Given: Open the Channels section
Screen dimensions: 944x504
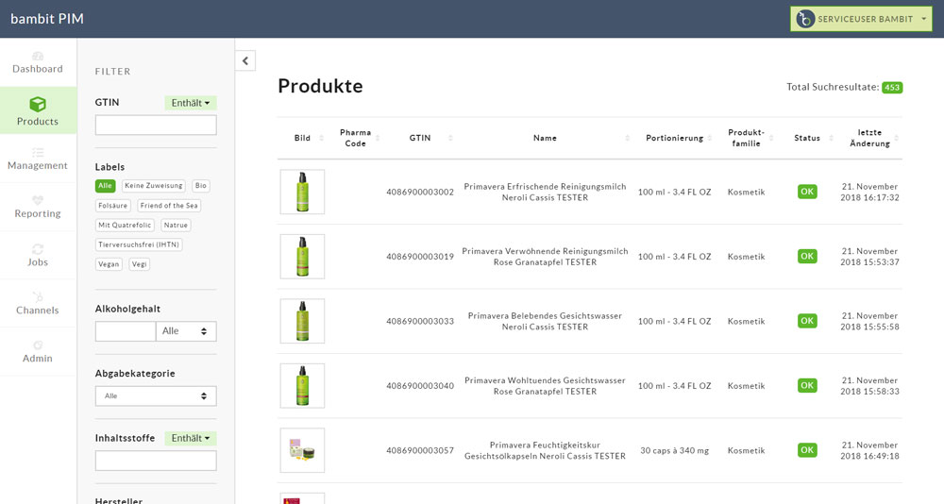Looking at the screenshot, I should [x=38, y=304].
